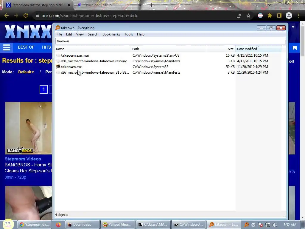Close the first Chrome tab
Image resolution: width=305 pixels, height=229 pixels.
(69, 5)
